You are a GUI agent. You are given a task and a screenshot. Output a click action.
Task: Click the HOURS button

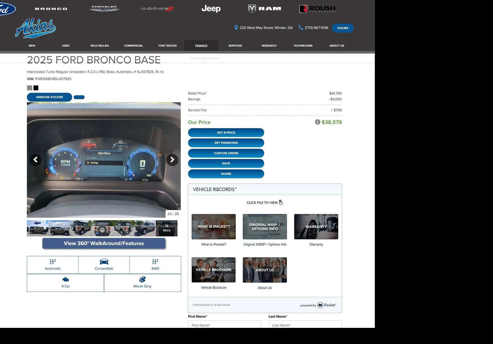coord(343,28)
